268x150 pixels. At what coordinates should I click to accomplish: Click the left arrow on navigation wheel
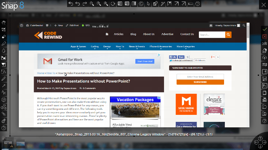[x=256, y=142]
